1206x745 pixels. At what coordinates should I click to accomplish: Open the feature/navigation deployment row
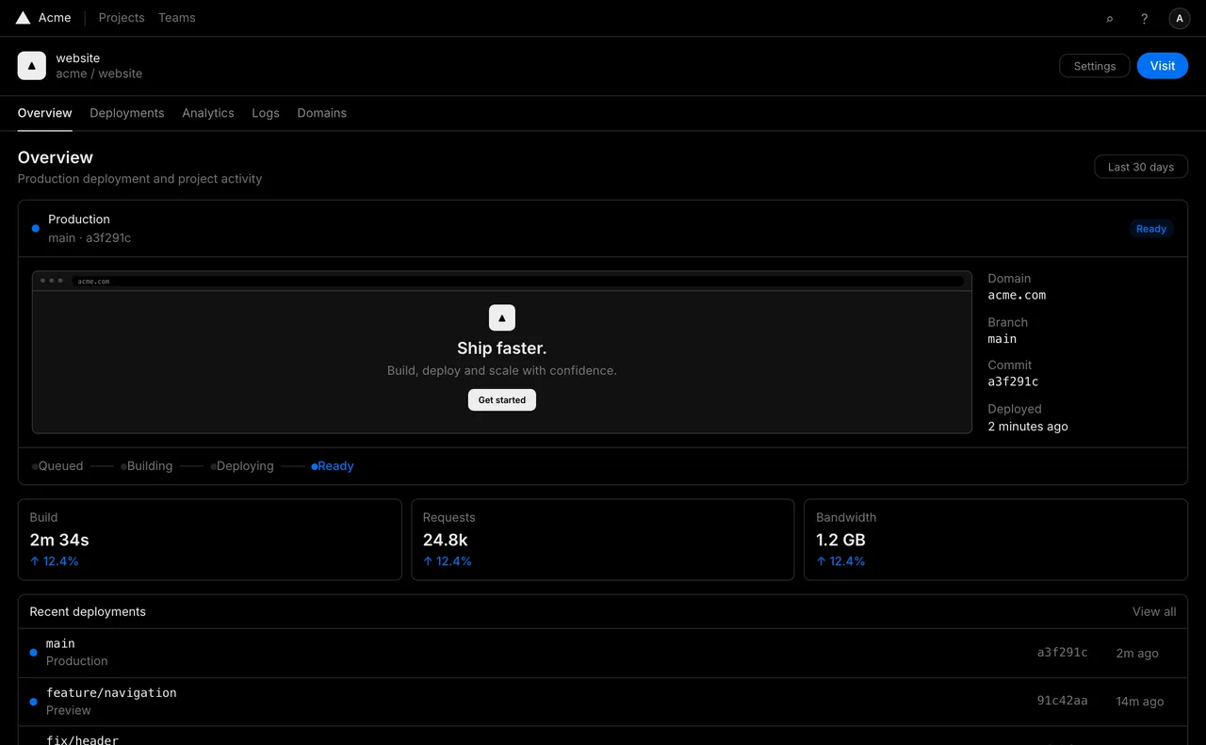(x=603, y=702)
